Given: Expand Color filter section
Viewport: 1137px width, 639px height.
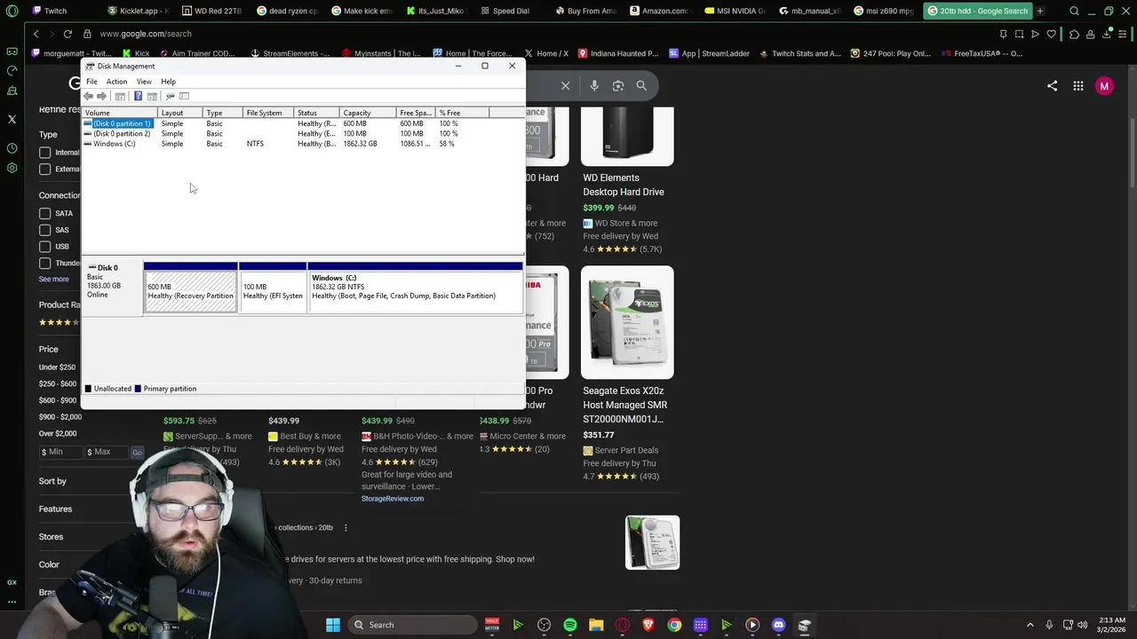Looking at the screenshot, I should [x=49, y=564].
